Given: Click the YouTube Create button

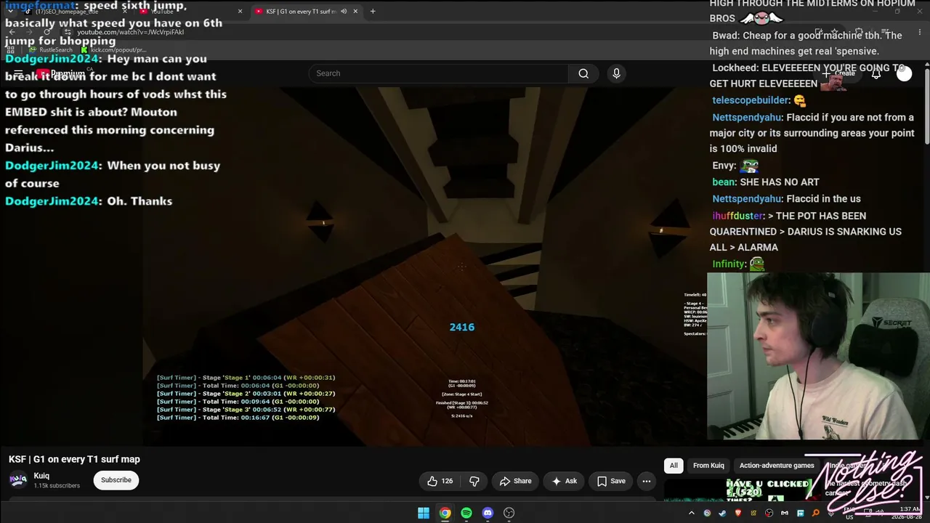Looking at the screenshot, I should [x=838, y=73].
